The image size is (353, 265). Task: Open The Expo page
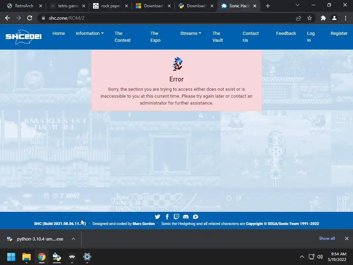155,37
